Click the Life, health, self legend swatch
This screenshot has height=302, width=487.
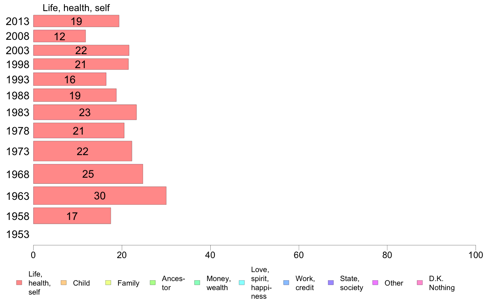(x=19, y=283)
